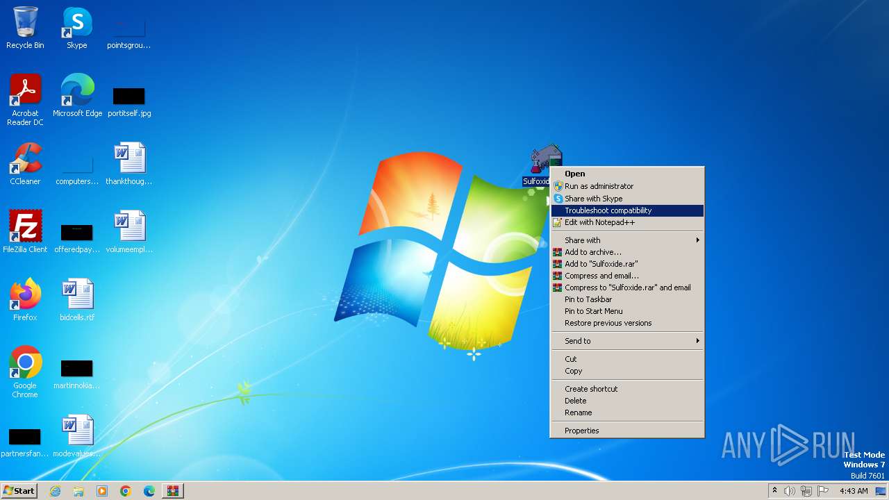
Task: Click the network tray icon
Action: pos(806,491)
